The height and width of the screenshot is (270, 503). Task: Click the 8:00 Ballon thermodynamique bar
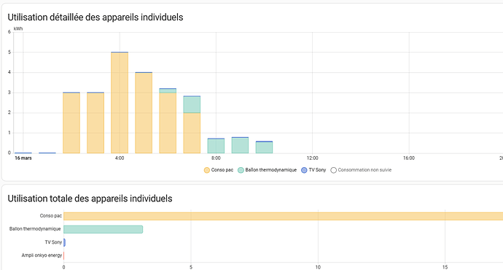tap(216, 146)
